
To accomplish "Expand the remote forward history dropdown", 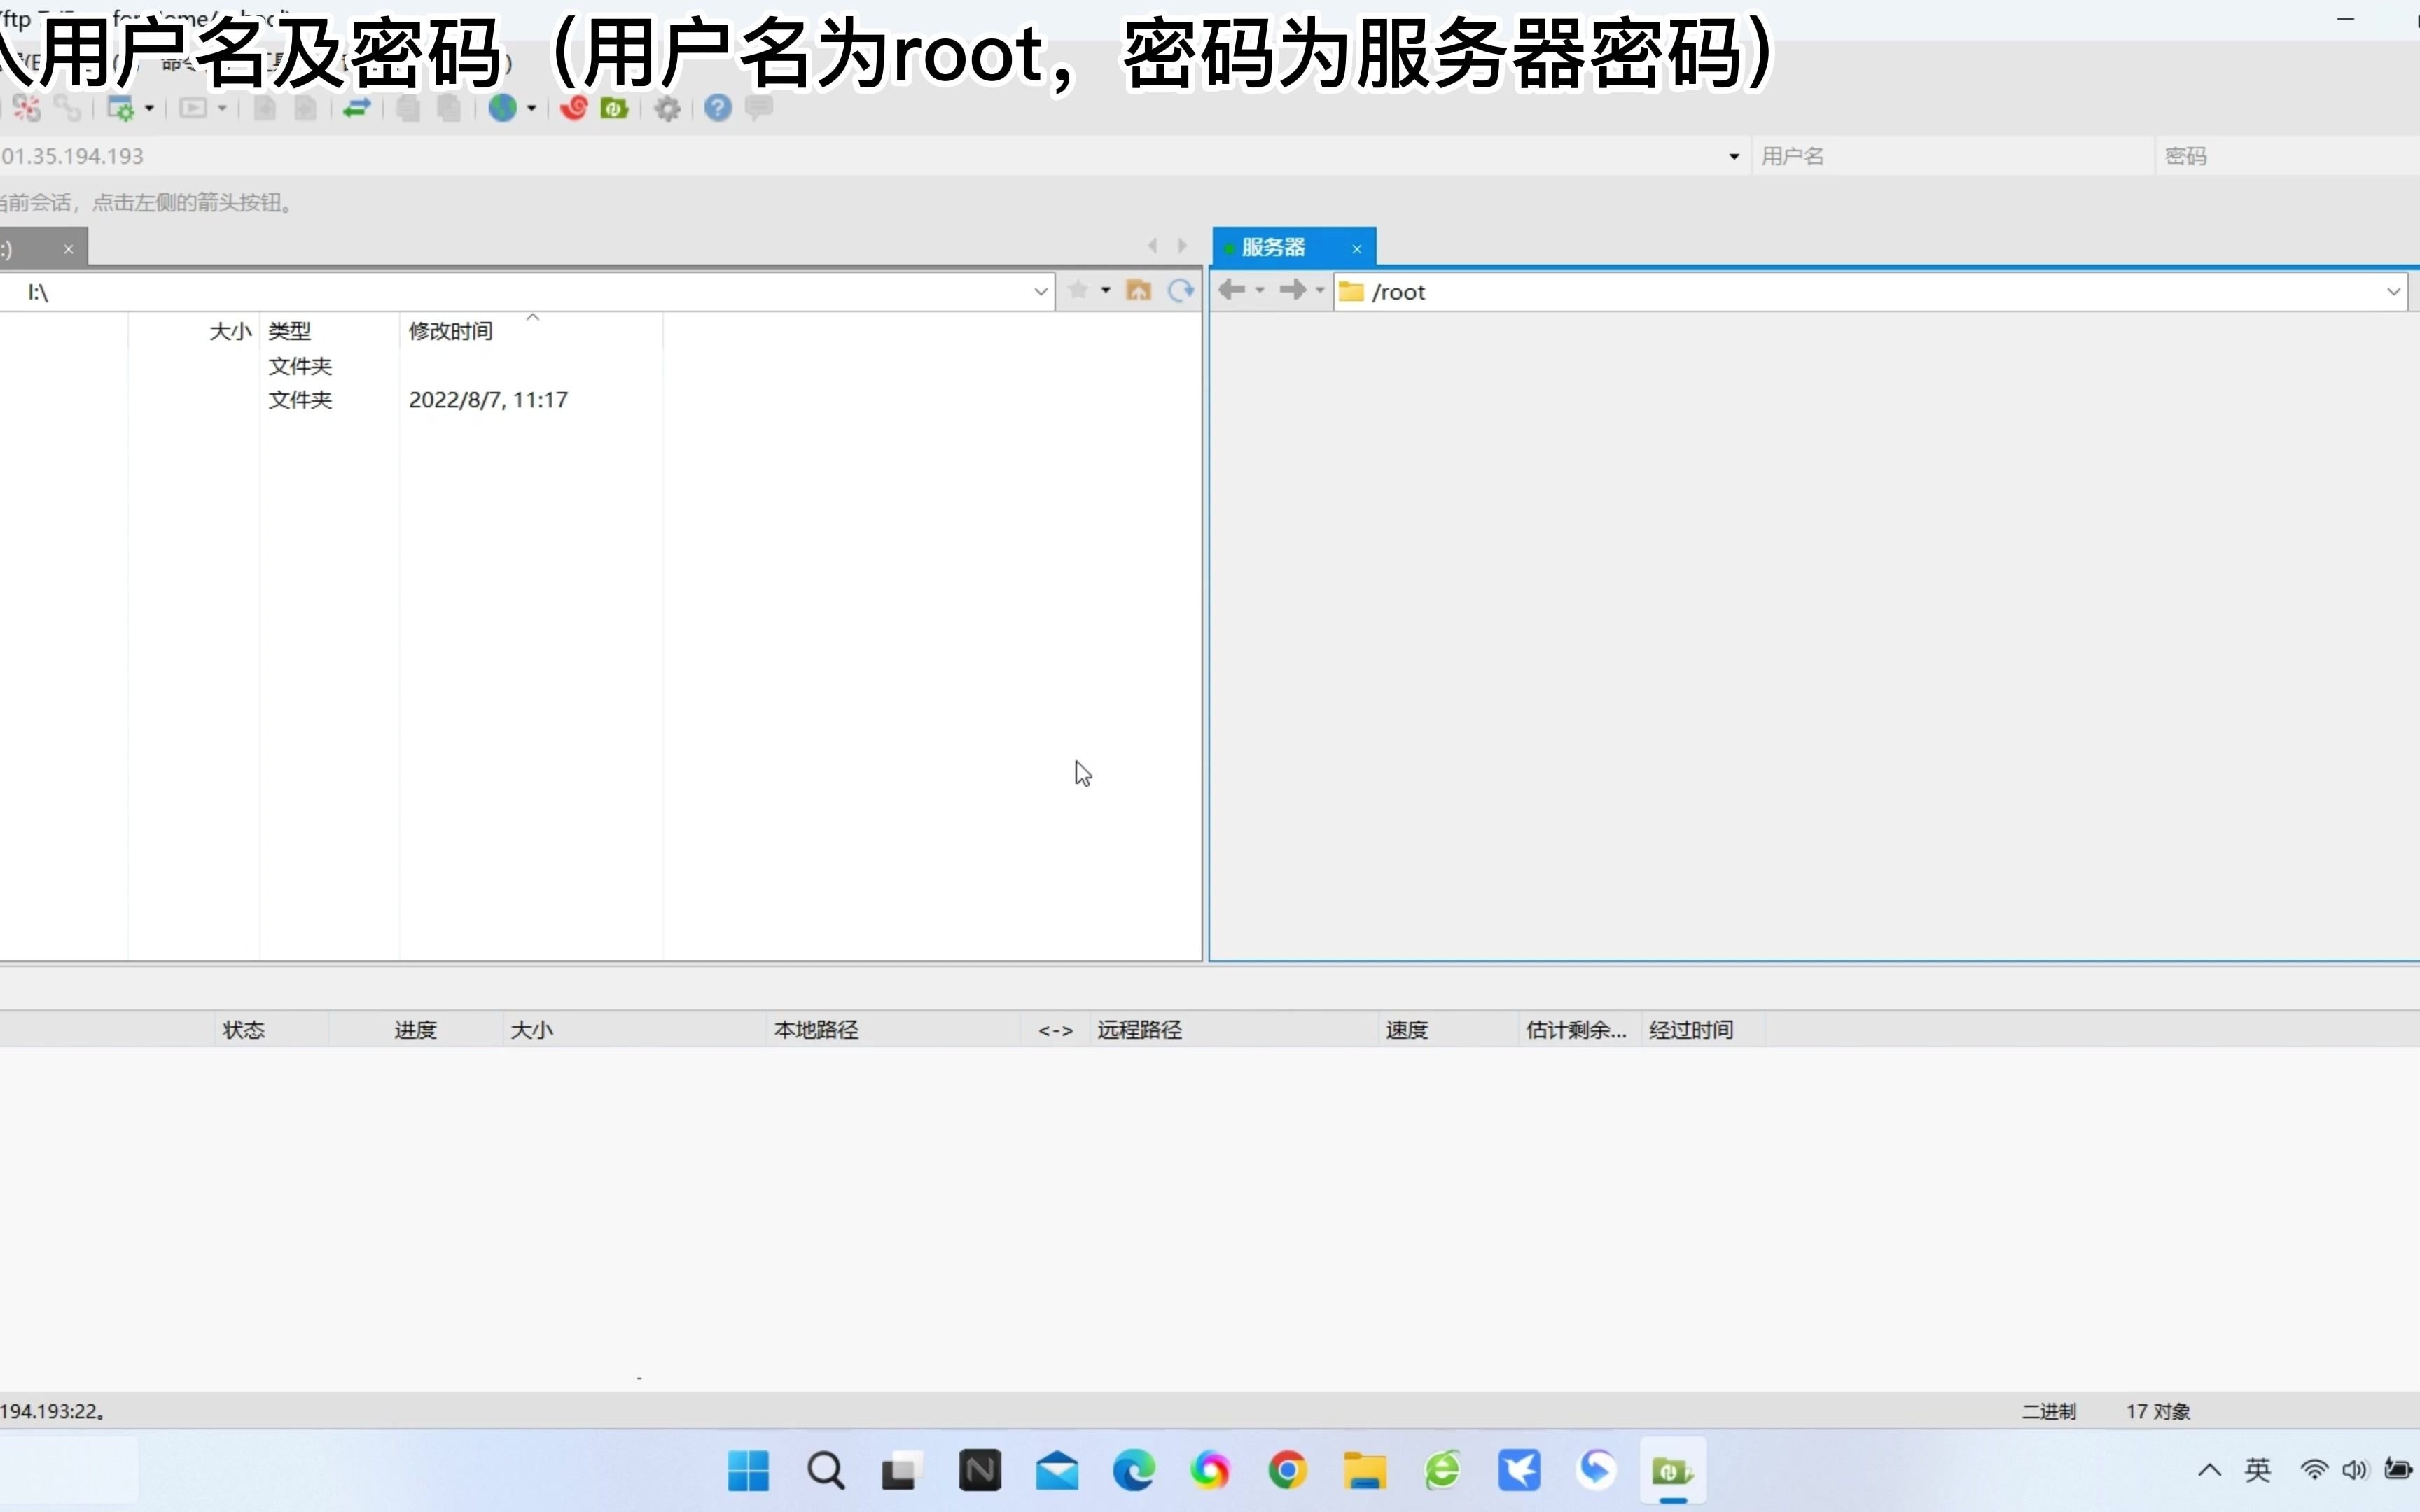I will pyautogui.click(x=1319, y=290).
